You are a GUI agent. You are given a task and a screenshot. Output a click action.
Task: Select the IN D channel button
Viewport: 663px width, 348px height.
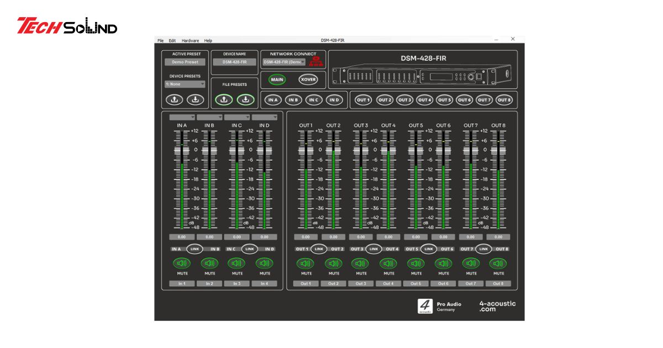(x=334, y=100)
